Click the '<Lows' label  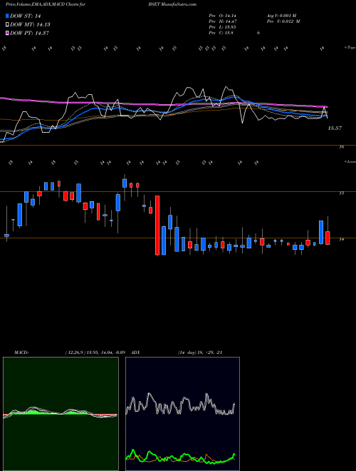tap(350, 161)
